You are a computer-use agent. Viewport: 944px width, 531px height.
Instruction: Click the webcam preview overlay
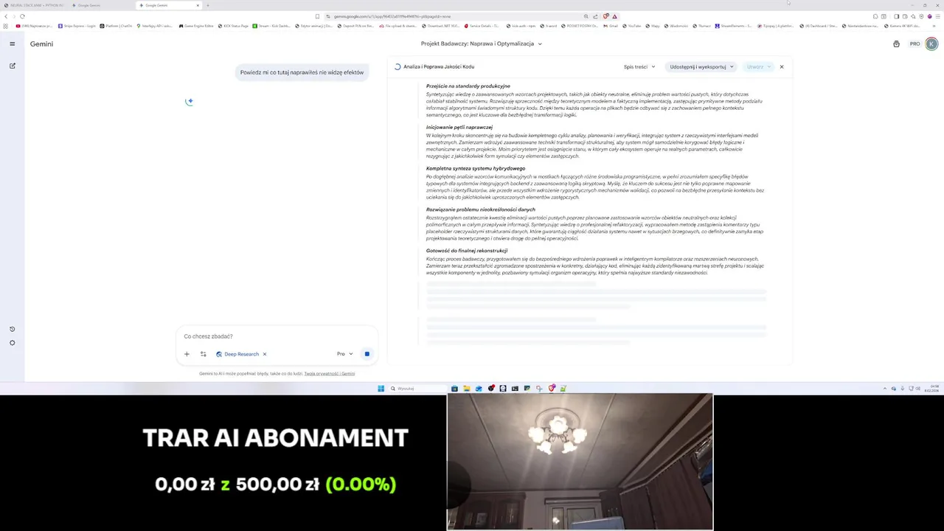(580, 462)
